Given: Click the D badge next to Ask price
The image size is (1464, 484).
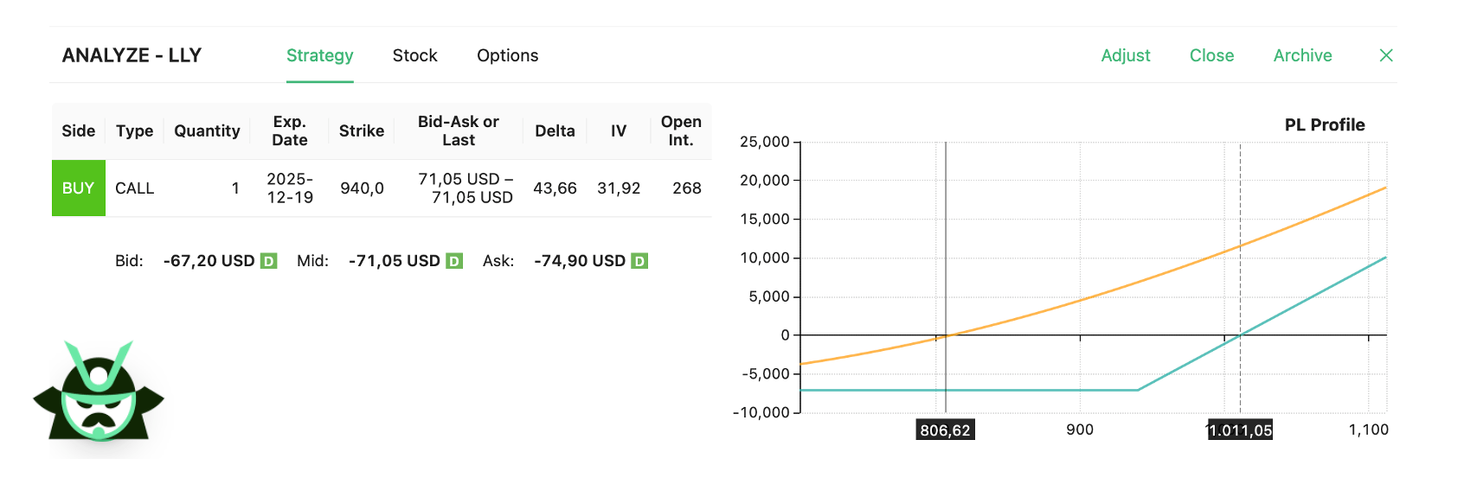Looking at the screenshot, I should click(639, 261).
